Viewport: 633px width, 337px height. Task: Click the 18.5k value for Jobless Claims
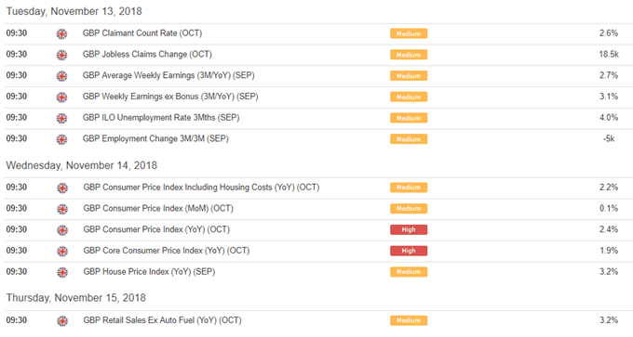coord(609,55)
